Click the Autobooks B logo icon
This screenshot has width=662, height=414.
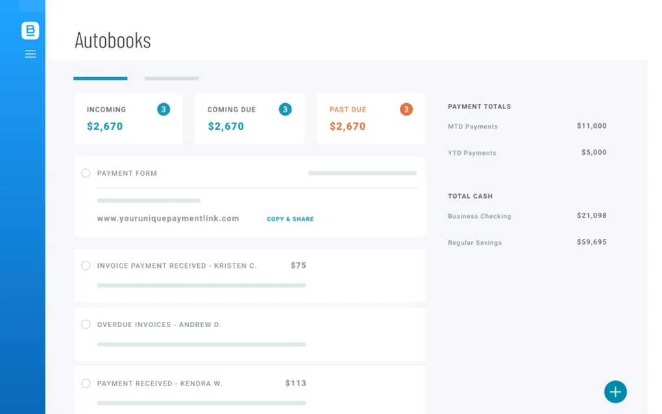click(x=30, y=30)
